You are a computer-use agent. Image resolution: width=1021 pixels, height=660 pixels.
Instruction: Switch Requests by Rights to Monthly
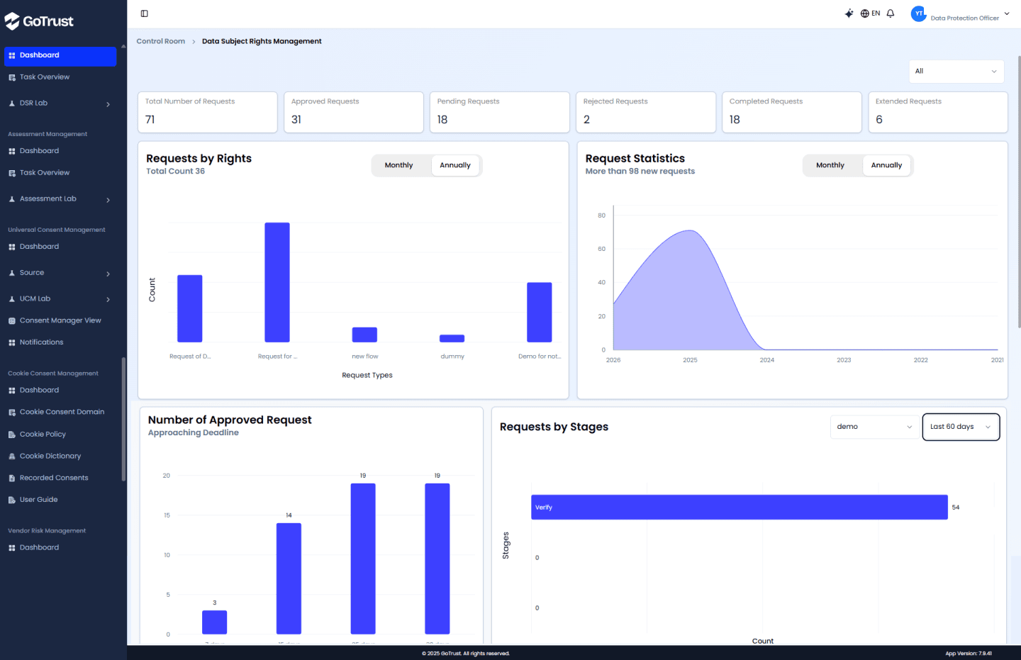398,165
